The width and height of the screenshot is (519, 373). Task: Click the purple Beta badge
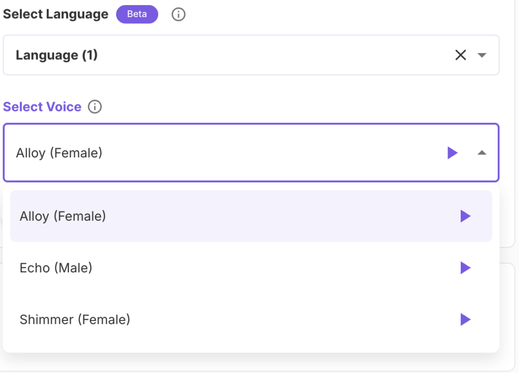click(137, 14)
